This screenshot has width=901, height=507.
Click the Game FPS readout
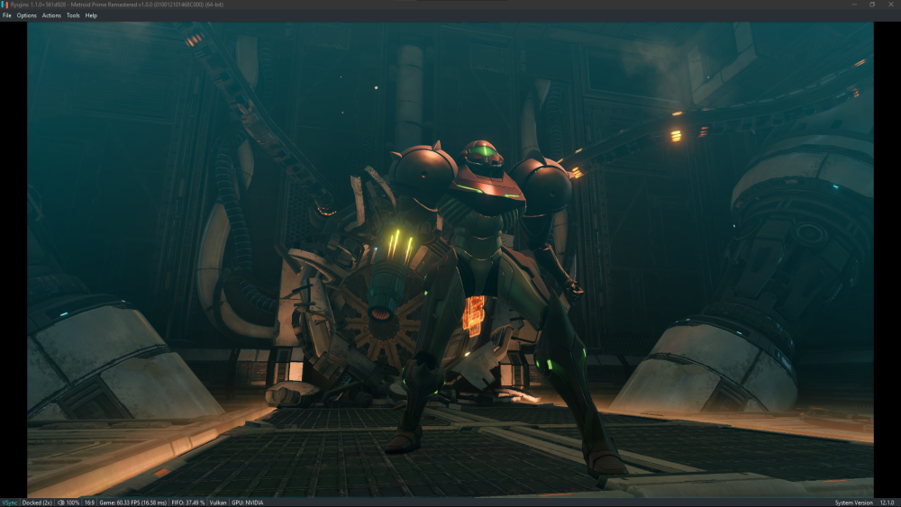[x=132, y=502]
